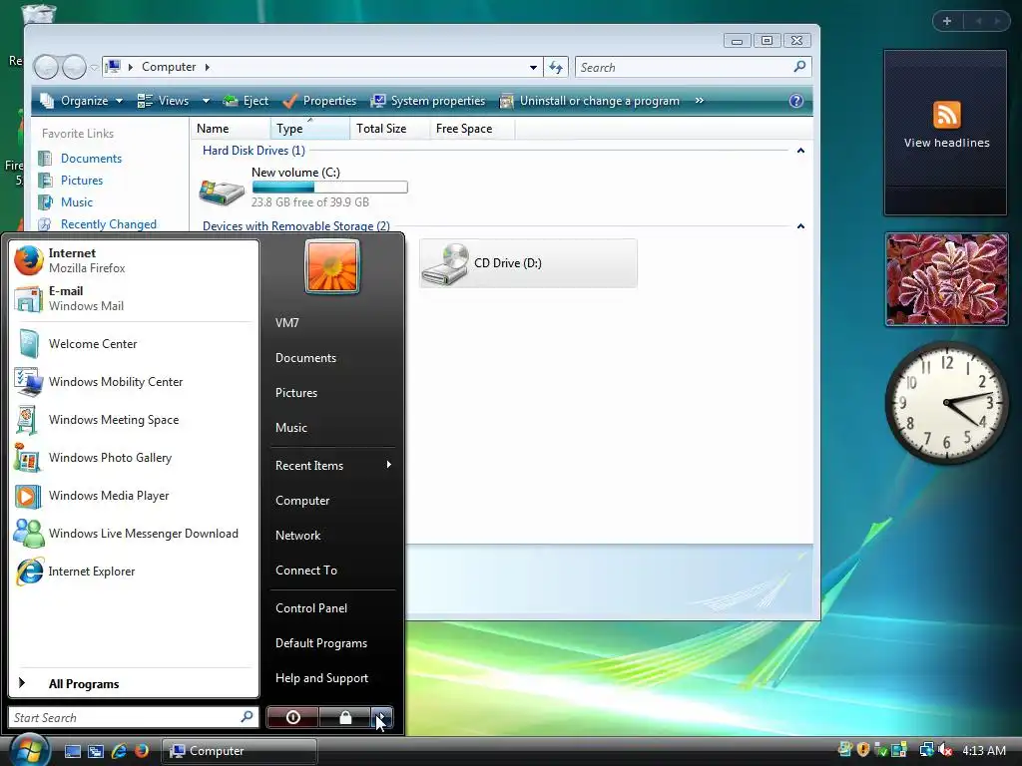Click Uninstall or change a program
Image resolution: width=1022 pixels, height=766 pixels.
pos(589,101)
